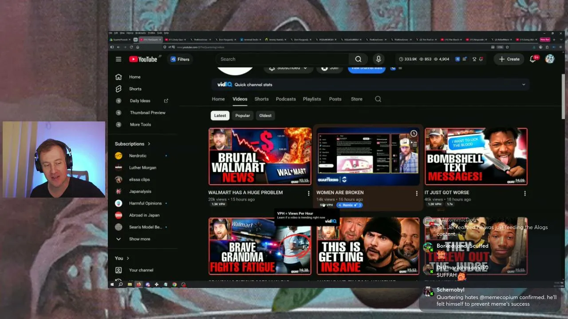Screen dimensions: 568x319
Task: Open Firefox from the taskbar
Action: coord(139,284)
